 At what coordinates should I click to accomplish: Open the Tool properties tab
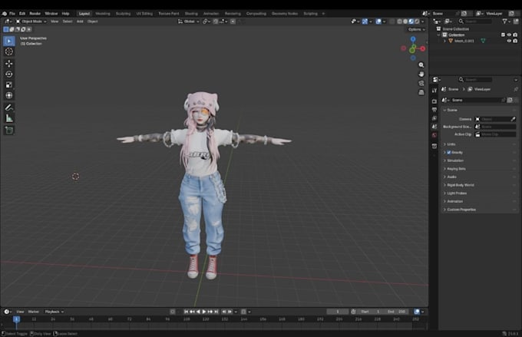[434, 91]
